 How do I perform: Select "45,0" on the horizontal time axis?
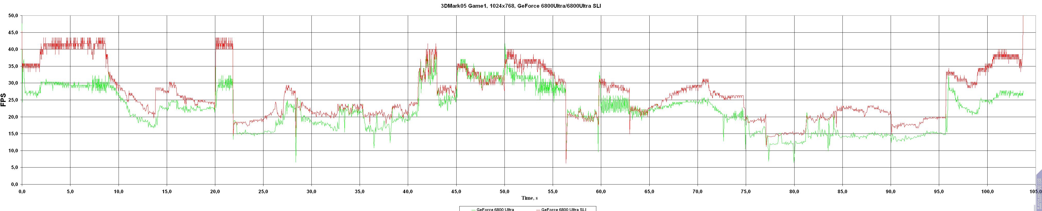tap(456, 192)
